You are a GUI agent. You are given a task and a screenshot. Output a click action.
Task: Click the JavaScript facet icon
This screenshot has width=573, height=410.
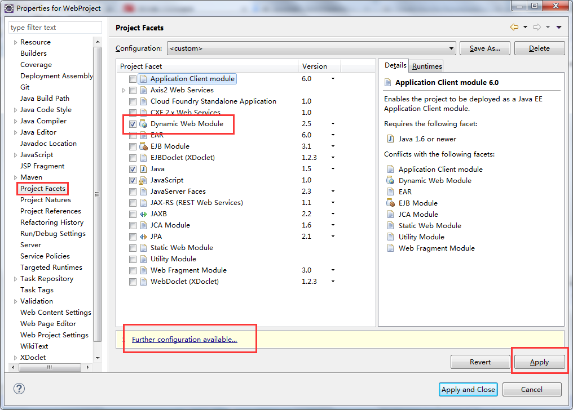tap(143, 180)
